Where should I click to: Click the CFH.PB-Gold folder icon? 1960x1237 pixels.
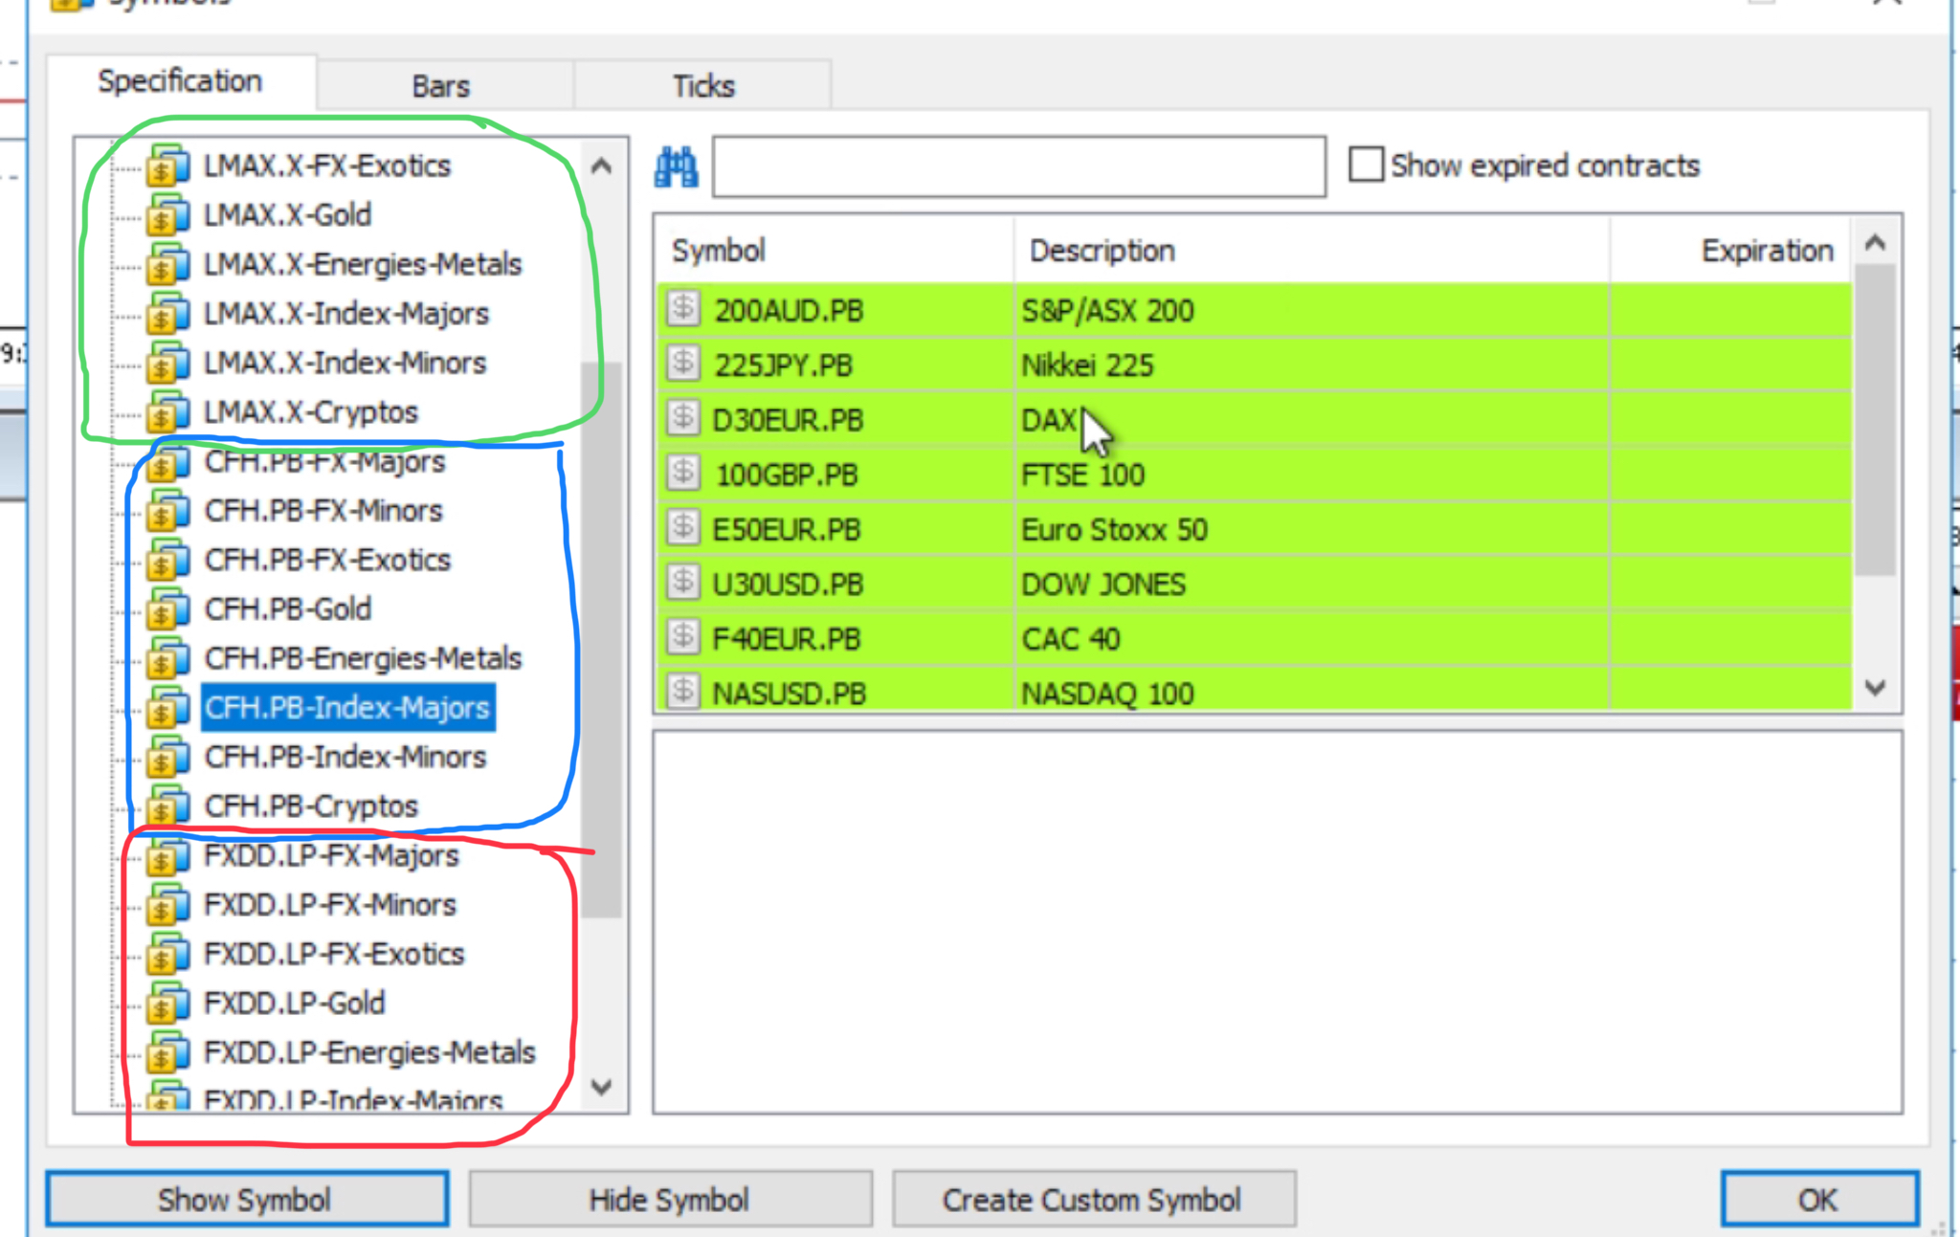click(x=167, y=609)
